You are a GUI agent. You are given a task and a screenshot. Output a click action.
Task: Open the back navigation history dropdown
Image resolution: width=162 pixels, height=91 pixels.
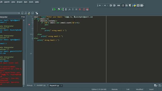(103, 6)
